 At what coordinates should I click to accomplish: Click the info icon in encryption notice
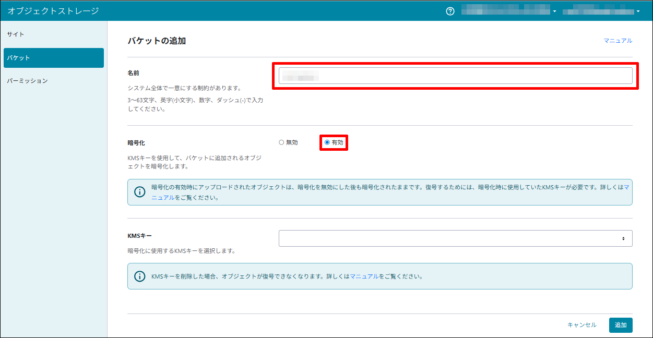[140, 192]
